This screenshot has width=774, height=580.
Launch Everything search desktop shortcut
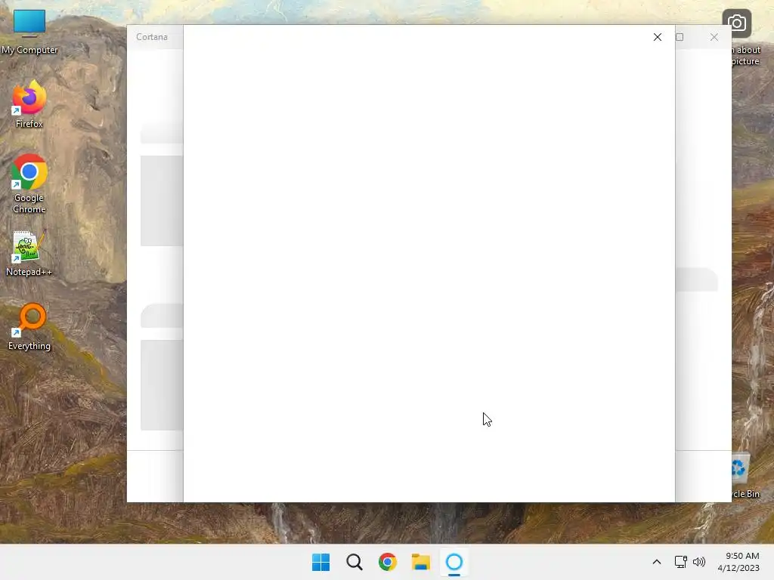point(29,327)
